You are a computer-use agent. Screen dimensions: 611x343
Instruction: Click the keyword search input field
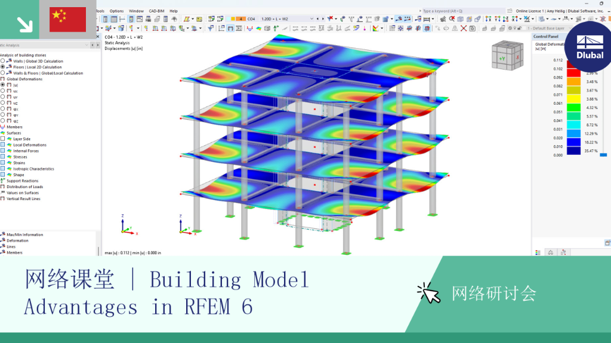coord(463,11)
